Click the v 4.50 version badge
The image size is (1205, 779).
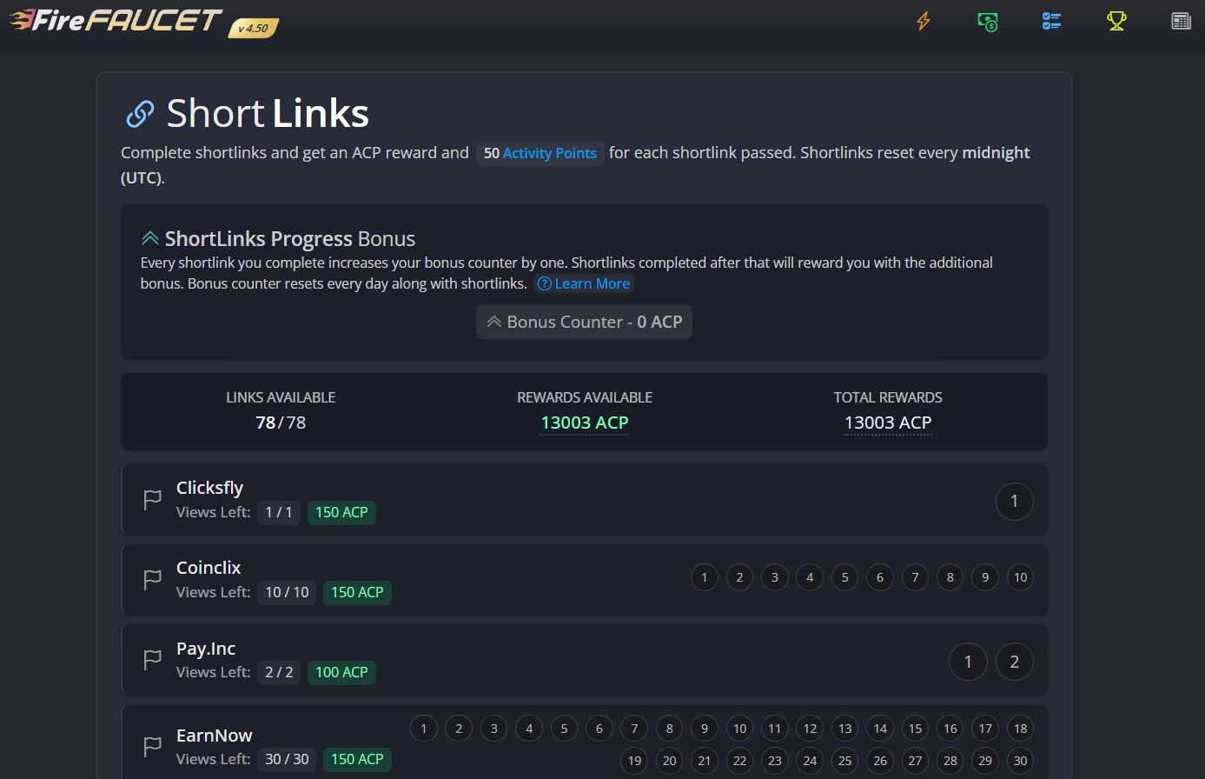(253, 29)
